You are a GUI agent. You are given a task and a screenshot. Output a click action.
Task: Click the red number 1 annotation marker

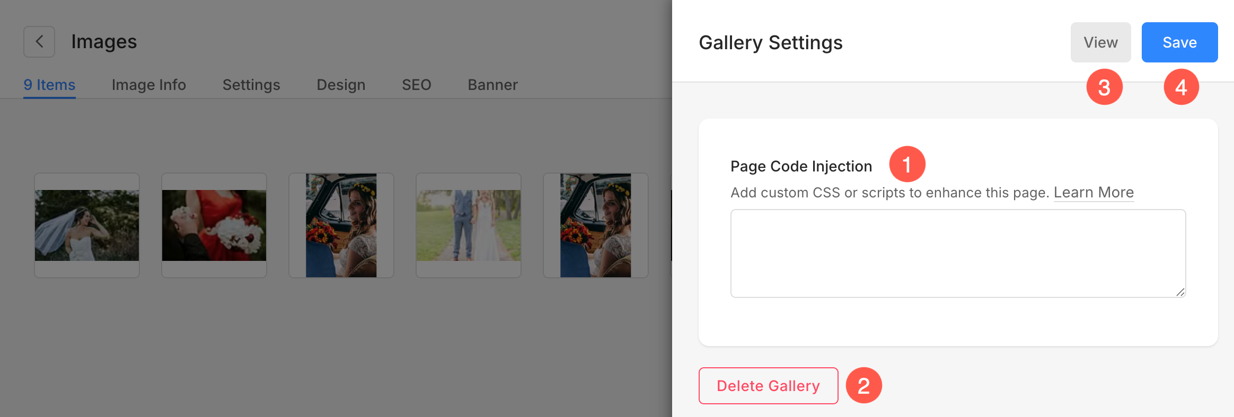click(907, 165)
